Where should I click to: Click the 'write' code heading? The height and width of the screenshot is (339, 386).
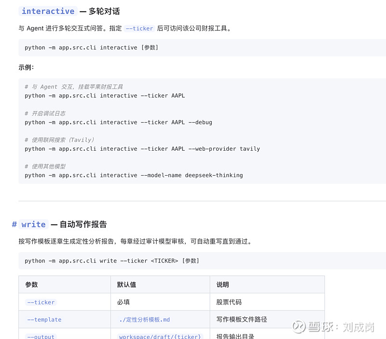(x=33, y=224)
